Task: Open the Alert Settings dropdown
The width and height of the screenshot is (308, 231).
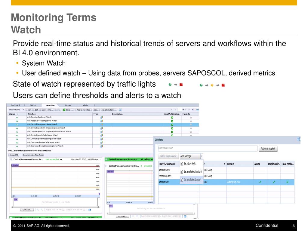Action: [x=191, y=156]
